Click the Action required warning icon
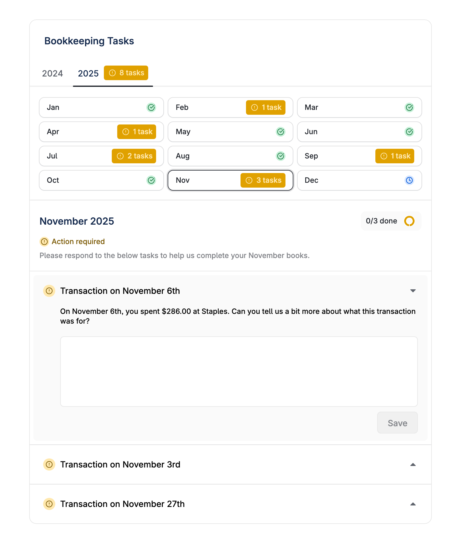The width and height of the screenshot is (461, 544). (x=44, y=242)
